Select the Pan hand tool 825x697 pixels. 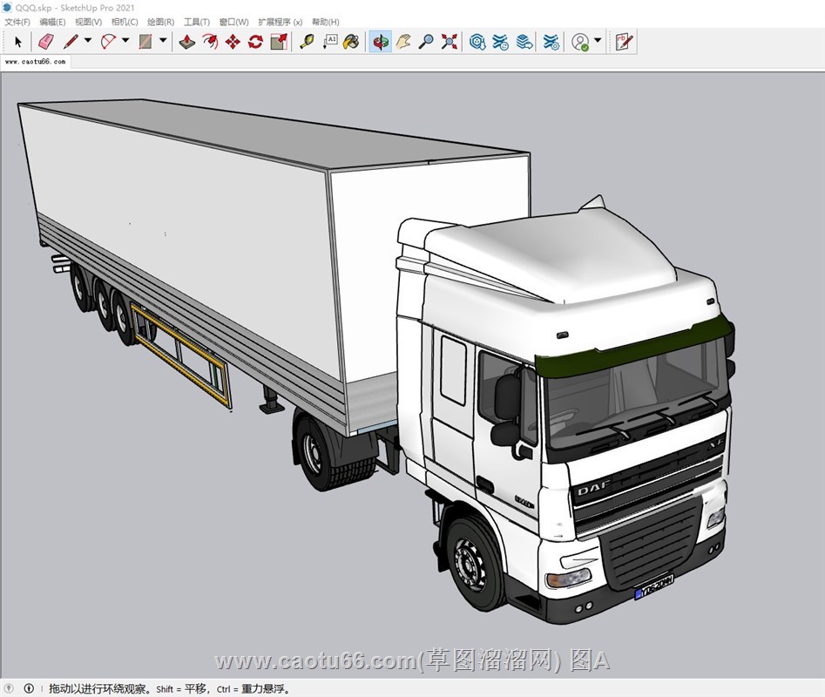(x=403, y=41)
